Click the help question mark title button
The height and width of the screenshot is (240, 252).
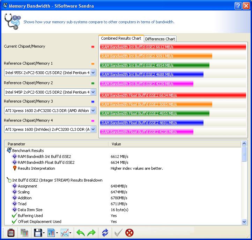click(x=238, y=6)
